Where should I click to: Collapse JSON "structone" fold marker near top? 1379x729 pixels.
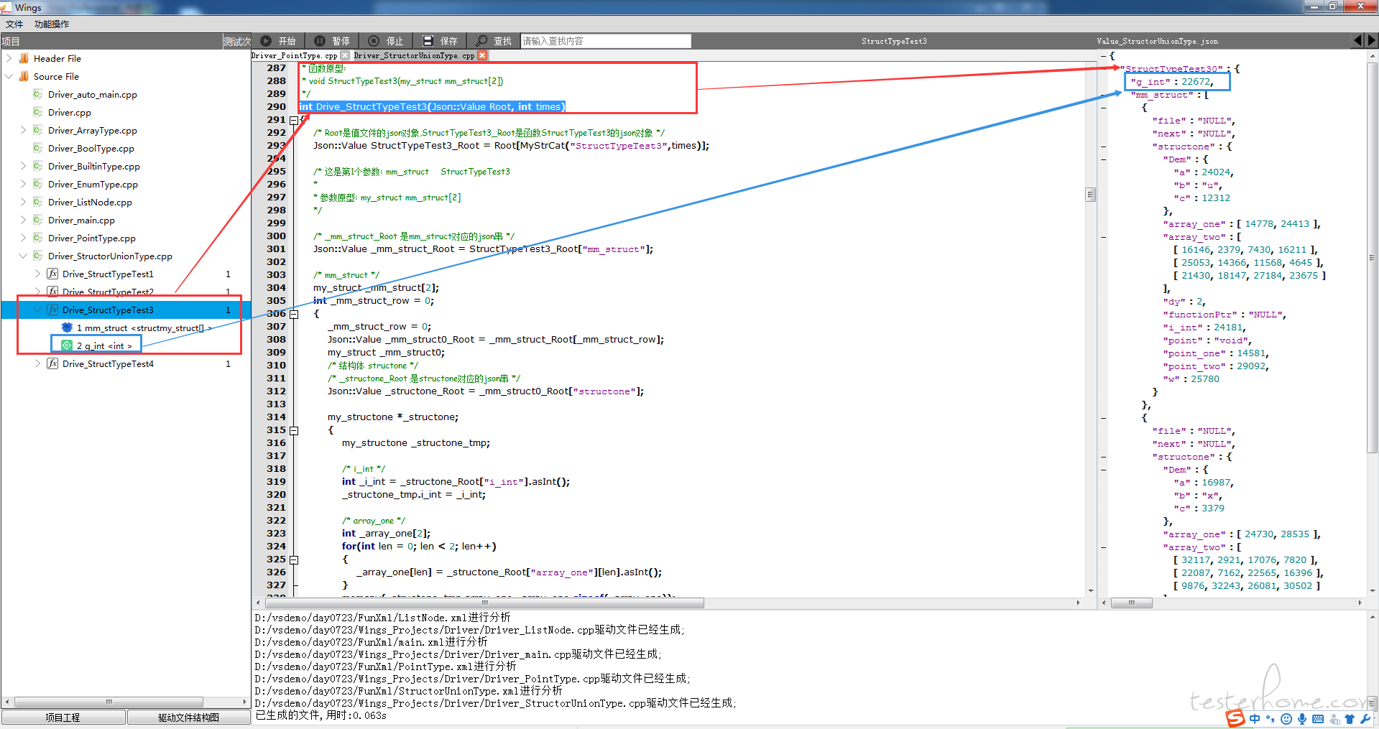pyautogui.click(x=1104, y=147)
